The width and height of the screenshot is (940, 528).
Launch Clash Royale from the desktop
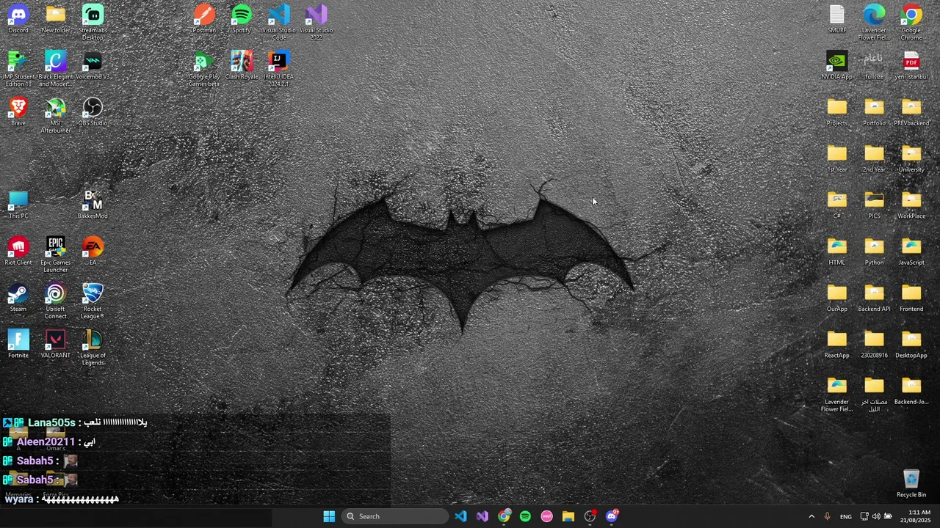pyautogui.click(x=242, y=65)
